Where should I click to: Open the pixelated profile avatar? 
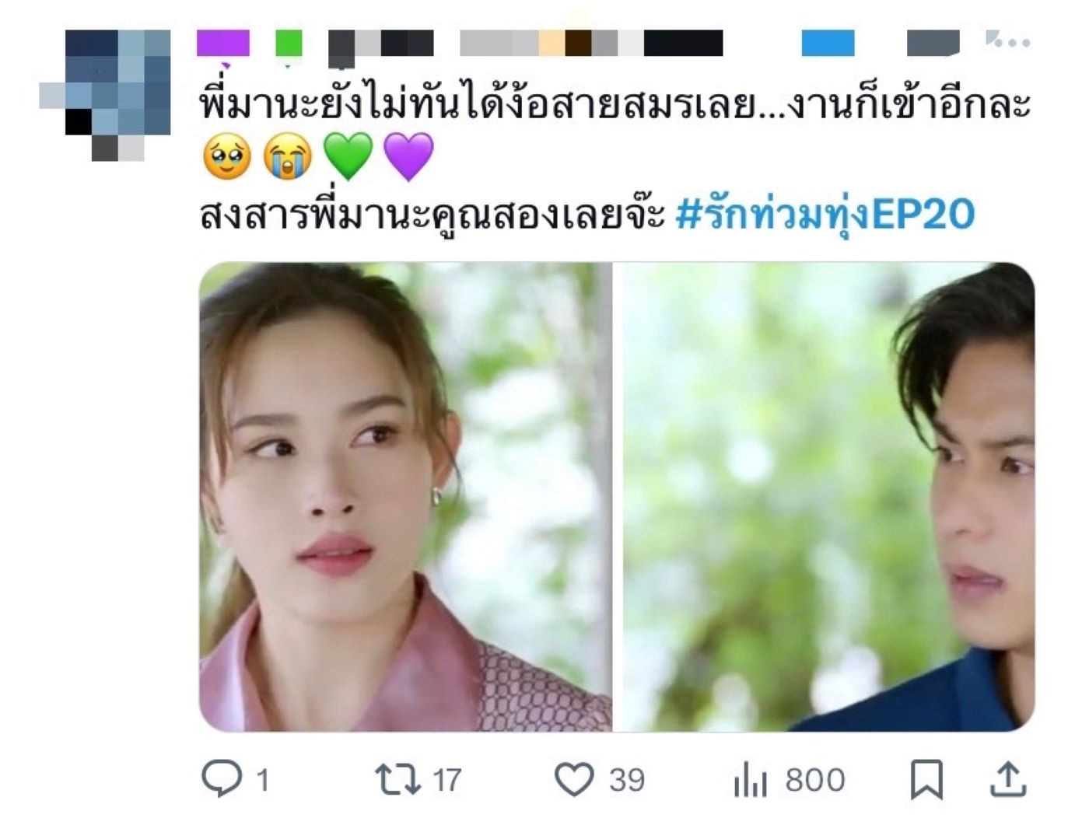(x=105, y=95)
